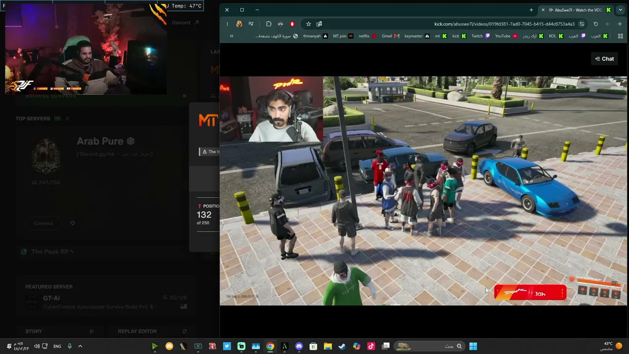629x354 pixels.
Task: Open the Story mode button
Action: point(60,331)
